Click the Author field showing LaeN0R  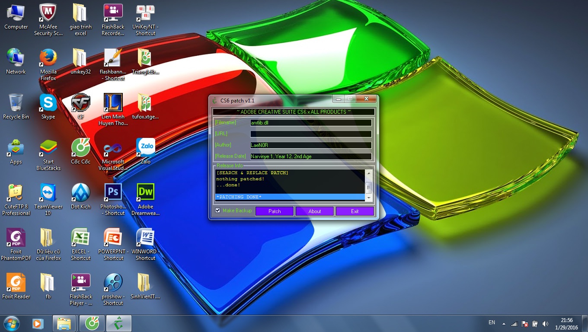tap(311, 145)
